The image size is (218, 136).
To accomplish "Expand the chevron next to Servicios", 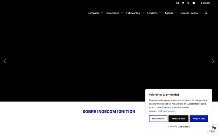I will pyautogui.click(x=160, y=13).
